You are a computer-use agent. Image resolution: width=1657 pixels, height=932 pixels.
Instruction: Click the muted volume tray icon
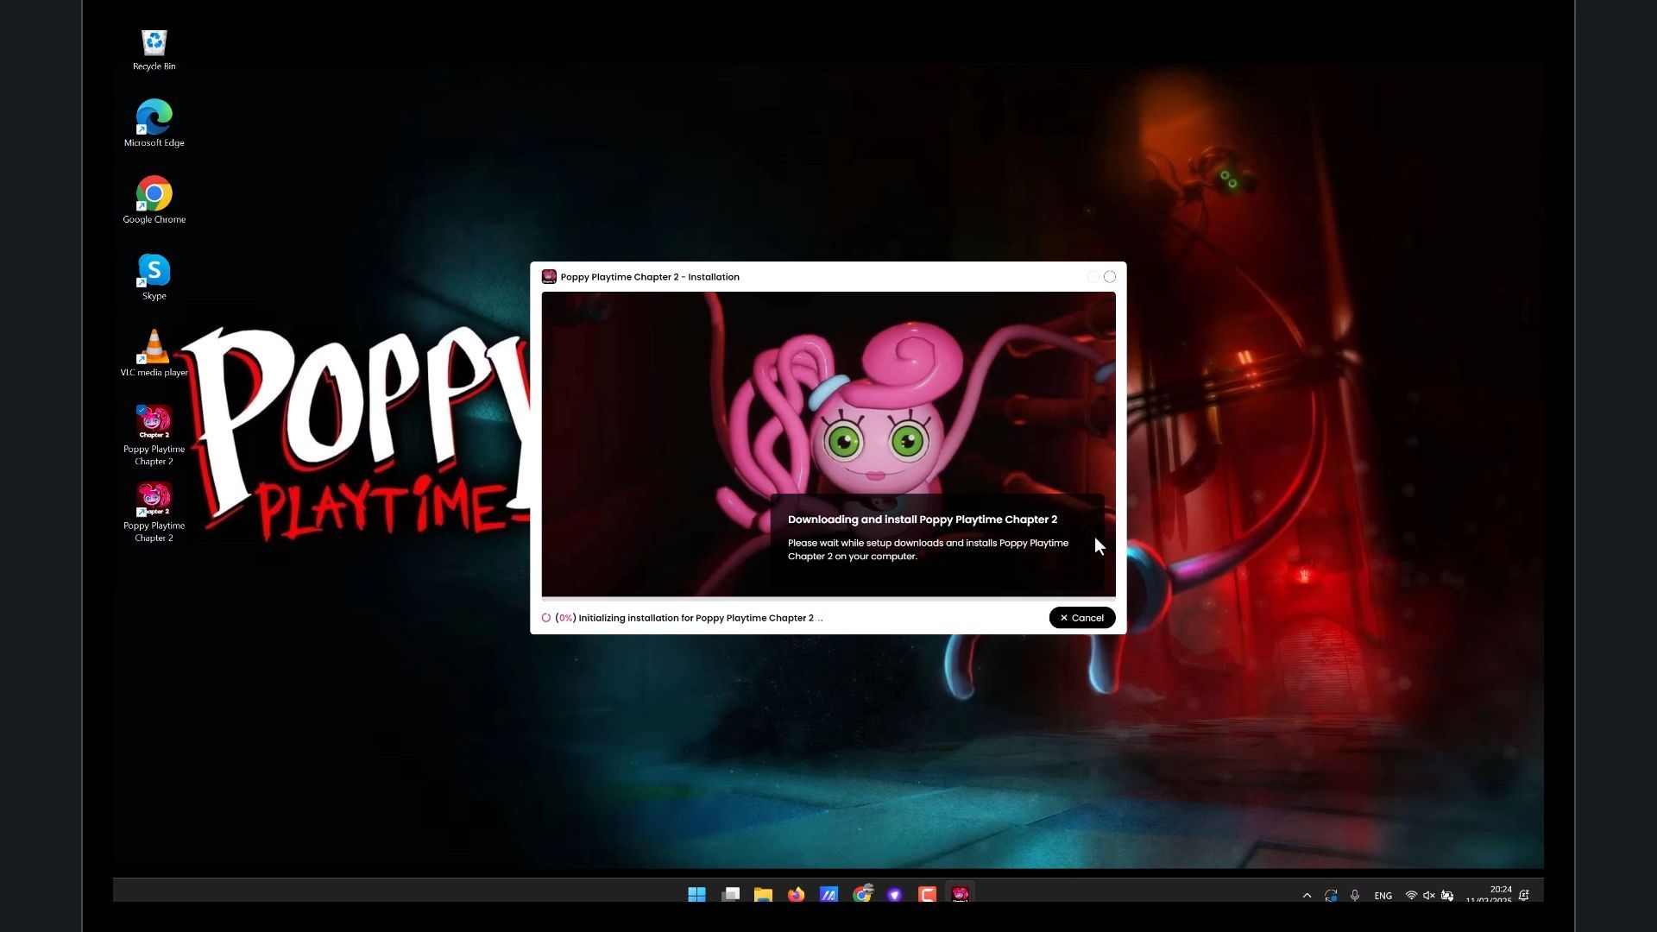[x=1429, y=896]
